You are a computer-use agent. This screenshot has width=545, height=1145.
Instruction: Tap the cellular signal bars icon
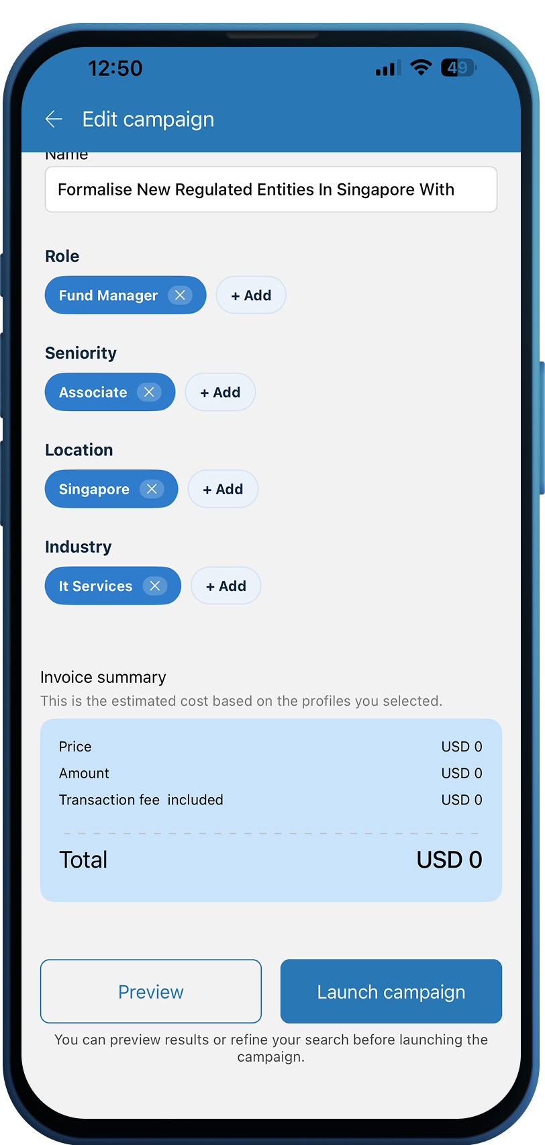(387, 68)
